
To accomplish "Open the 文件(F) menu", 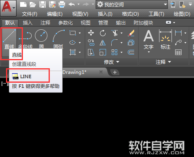I will (x=30, y=14).
